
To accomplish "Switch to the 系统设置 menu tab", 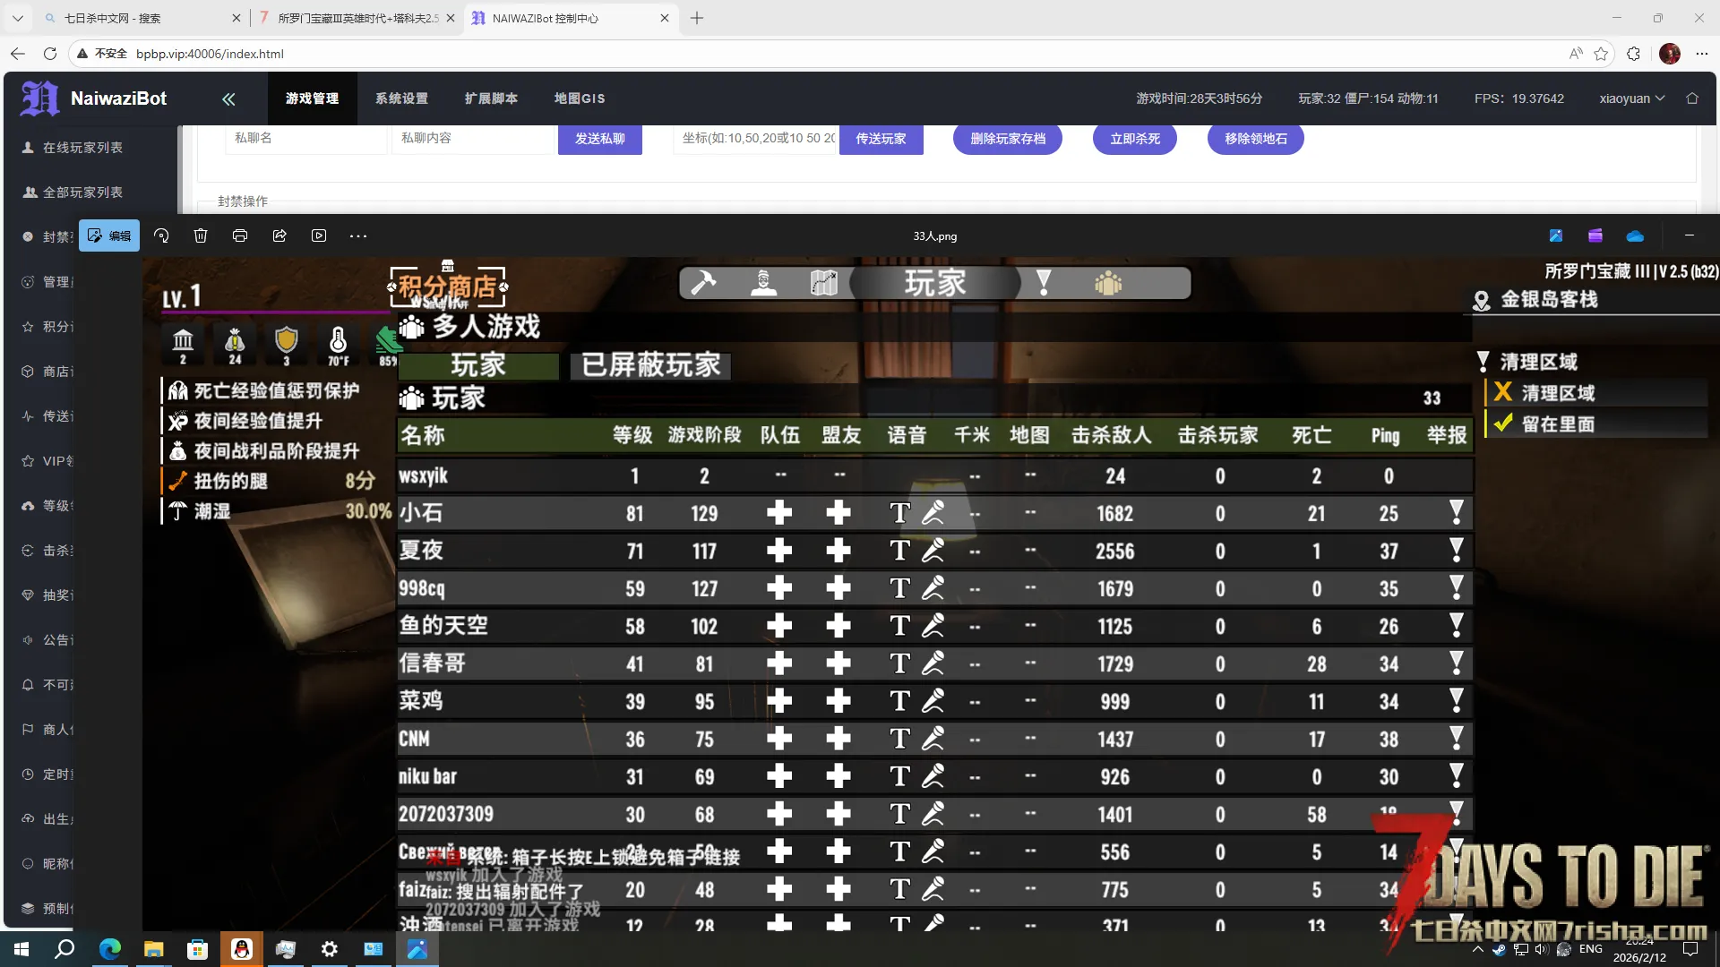I will point(401,98).
